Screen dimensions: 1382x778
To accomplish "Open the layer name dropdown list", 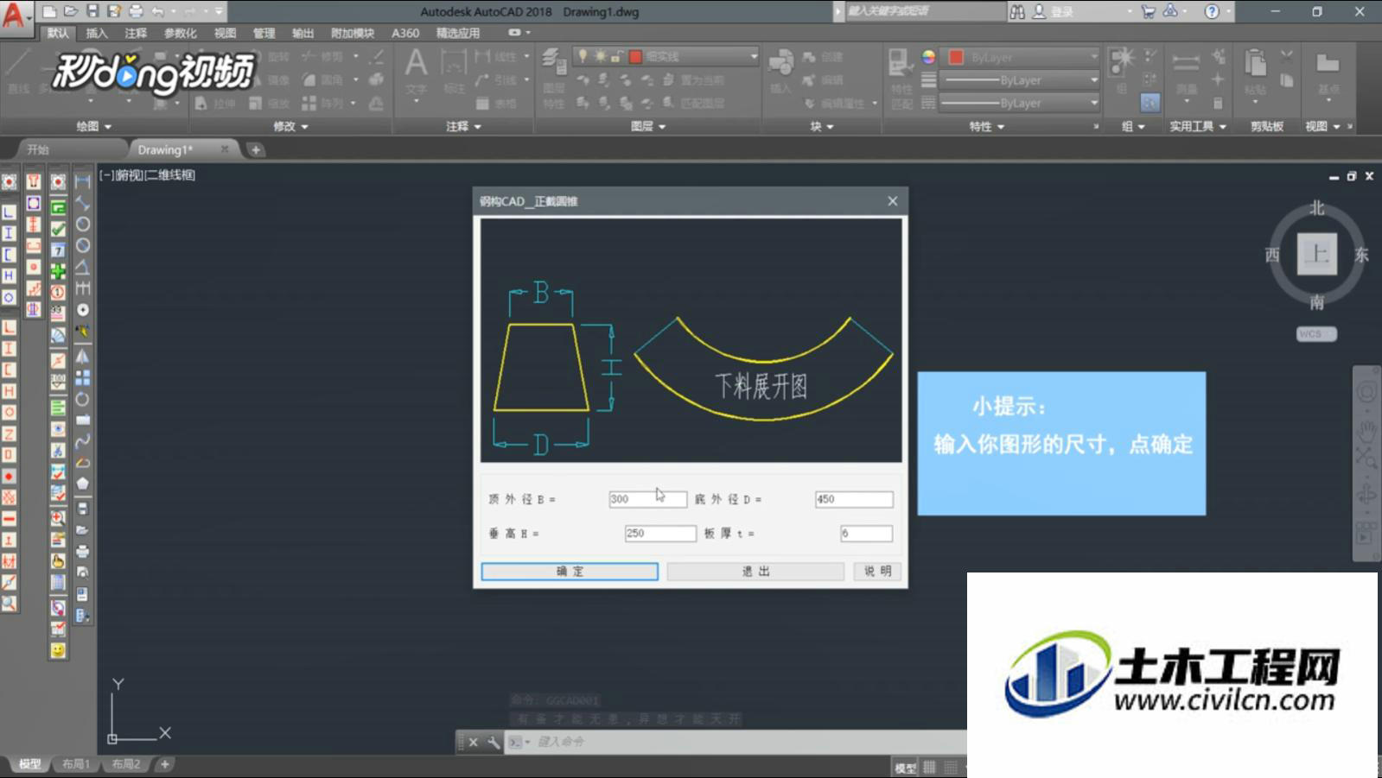I will click(753, 56).
